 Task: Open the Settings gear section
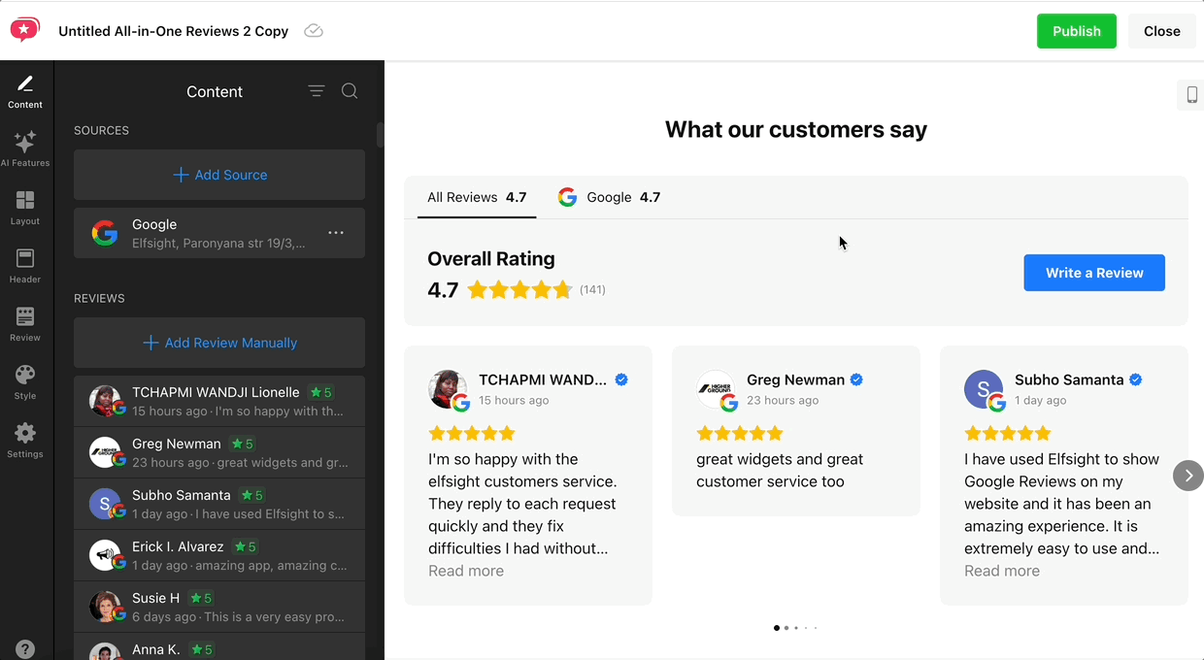(x=25, y=440)
